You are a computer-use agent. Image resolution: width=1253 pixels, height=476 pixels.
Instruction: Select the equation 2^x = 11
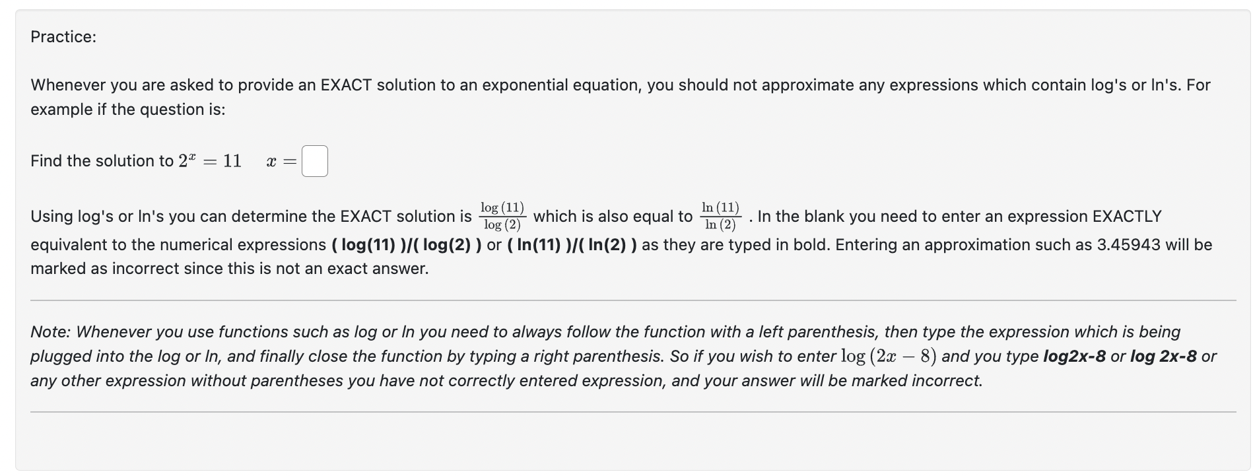point(210,159)
